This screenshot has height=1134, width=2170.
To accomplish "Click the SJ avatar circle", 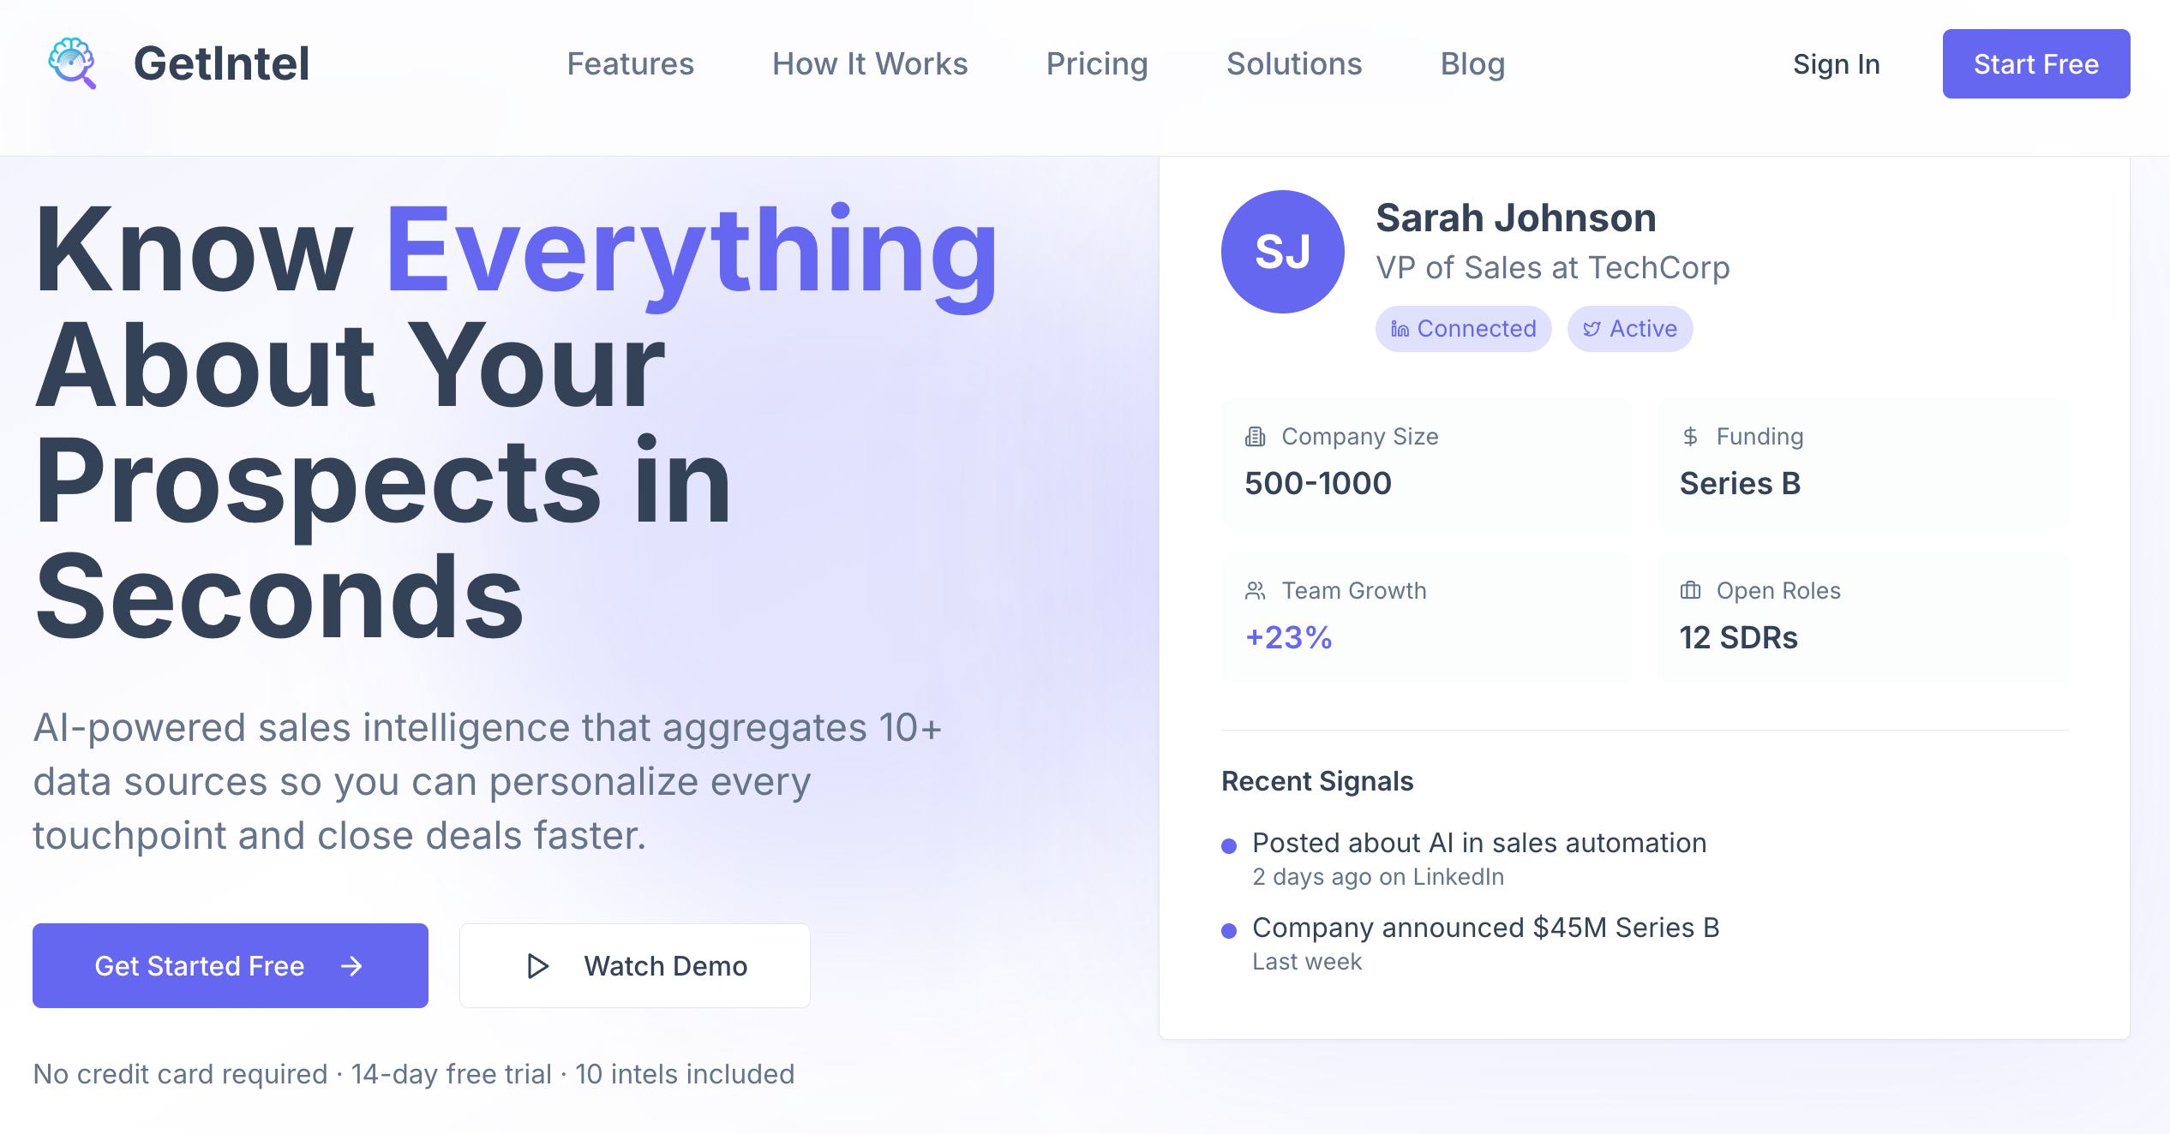I will (1282, 252).
